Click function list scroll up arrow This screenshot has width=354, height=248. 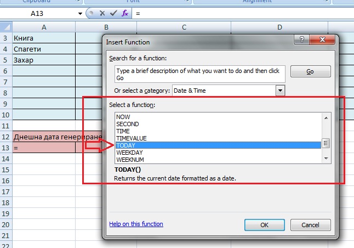(326, 118)
